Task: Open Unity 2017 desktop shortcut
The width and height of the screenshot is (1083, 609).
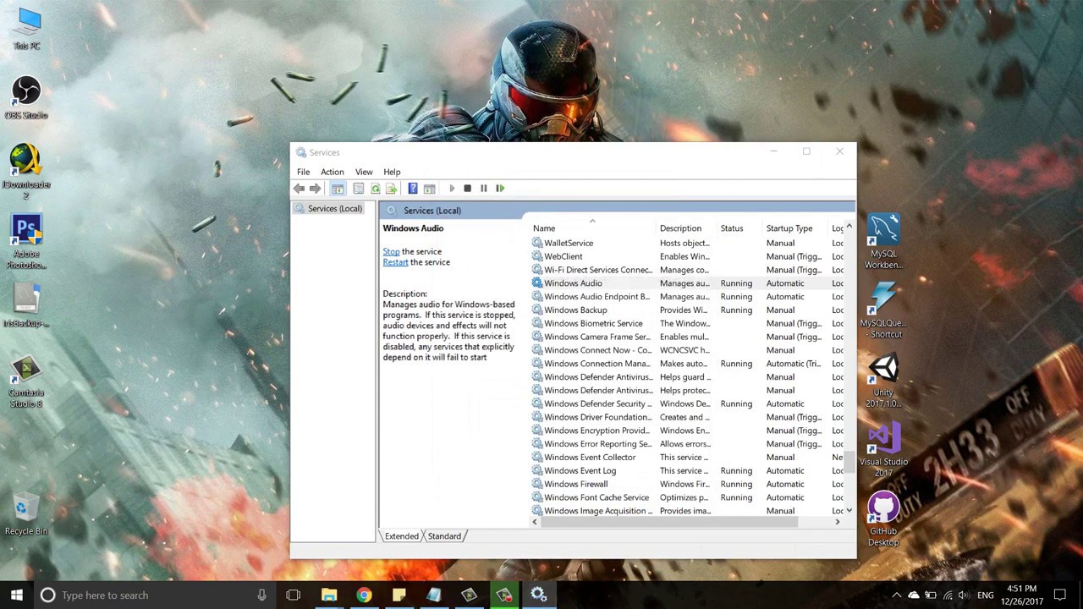Action: 883,381
